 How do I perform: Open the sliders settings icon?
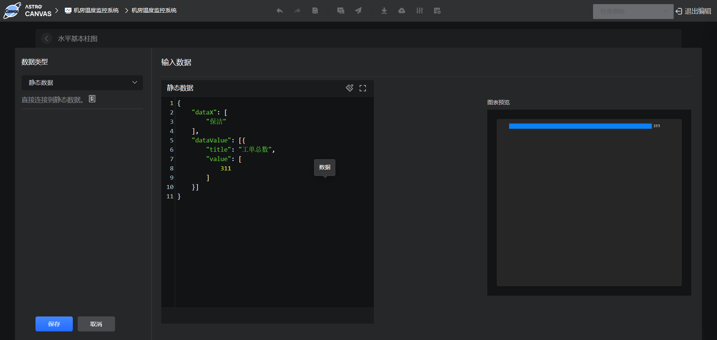coord(420,11)
